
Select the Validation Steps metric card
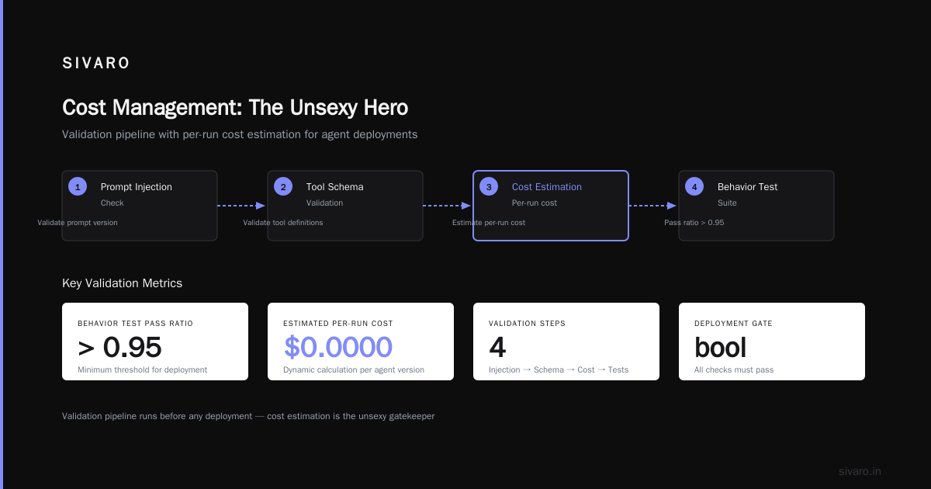[x=566, y=342]
